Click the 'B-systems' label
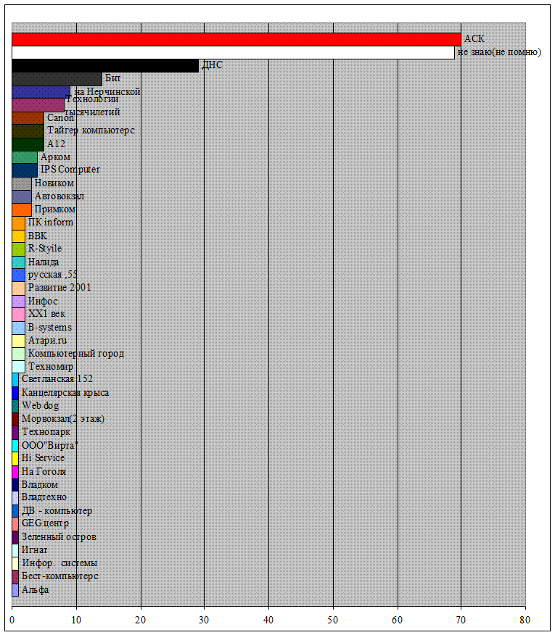 tap(49, 327)
